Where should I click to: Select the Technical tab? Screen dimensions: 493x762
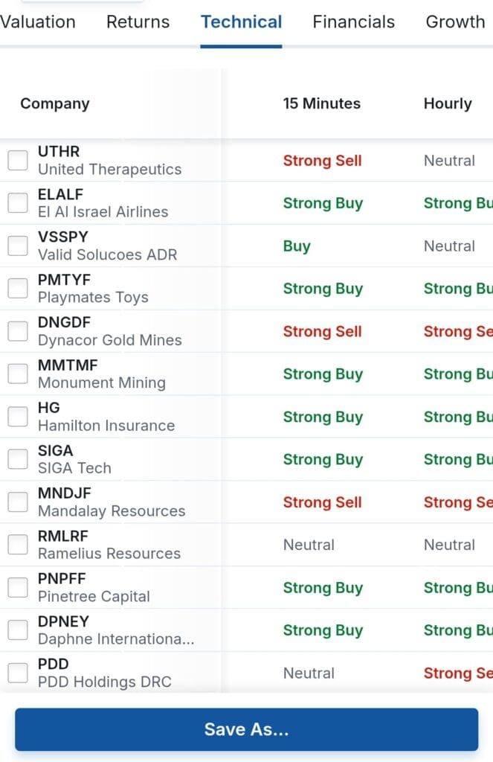(x=241, y=22)
